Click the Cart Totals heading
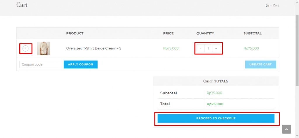This screenshot has height=138, width=299. [x=216, y=81]
